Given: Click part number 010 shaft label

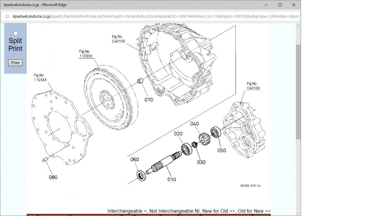Looking at the screenshot, I should [x=172, y=179].
